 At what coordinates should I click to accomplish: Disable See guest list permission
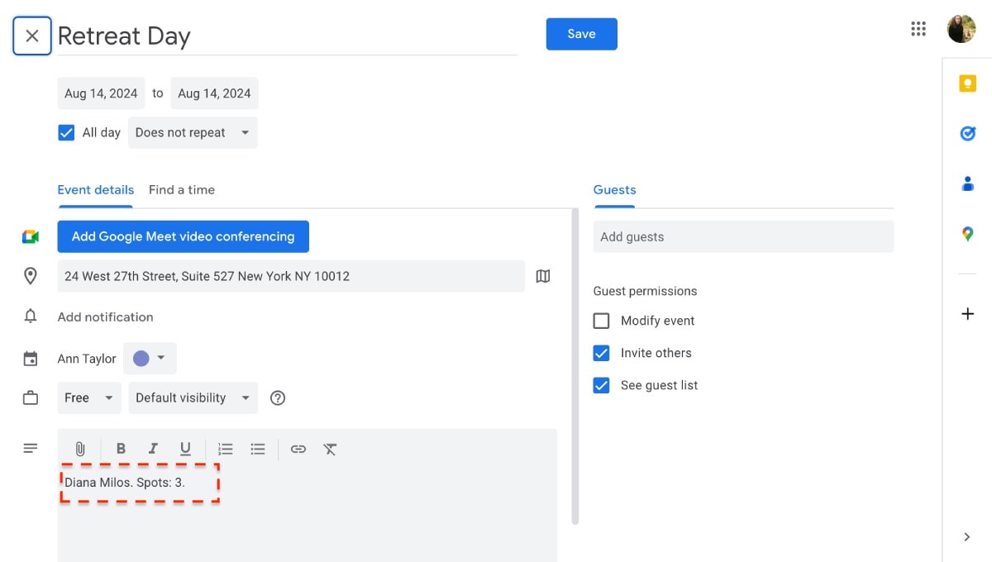[602, 385]
